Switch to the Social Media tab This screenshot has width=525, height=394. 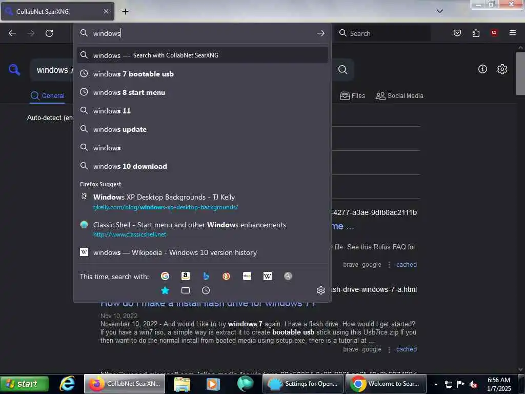[x=399, y=96]
